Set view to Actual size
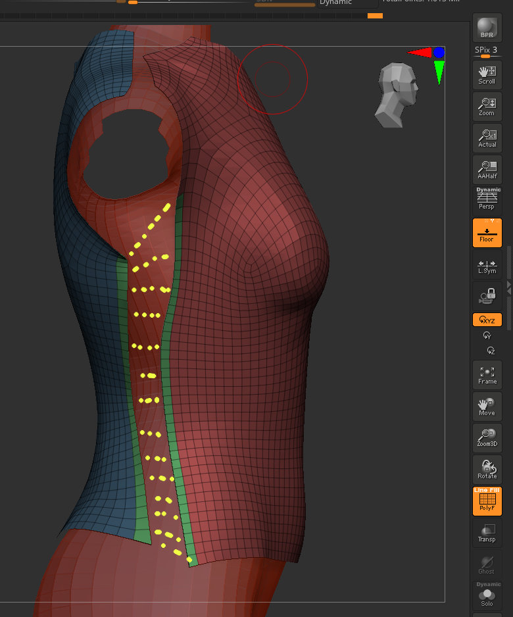This screenshot has width=513, height=617. [487, 138]
